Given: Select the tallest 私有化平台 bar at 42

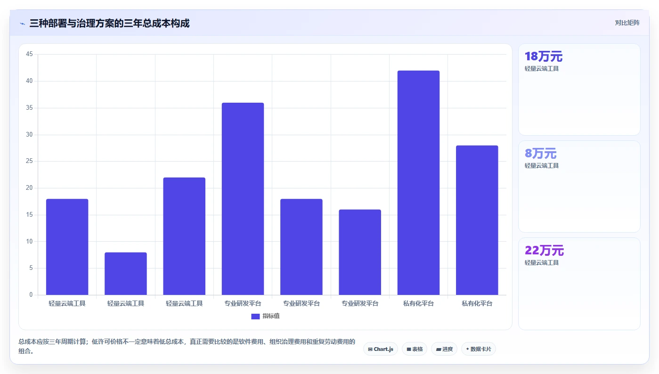Looking at the screenshot, I should pos(418,183).
